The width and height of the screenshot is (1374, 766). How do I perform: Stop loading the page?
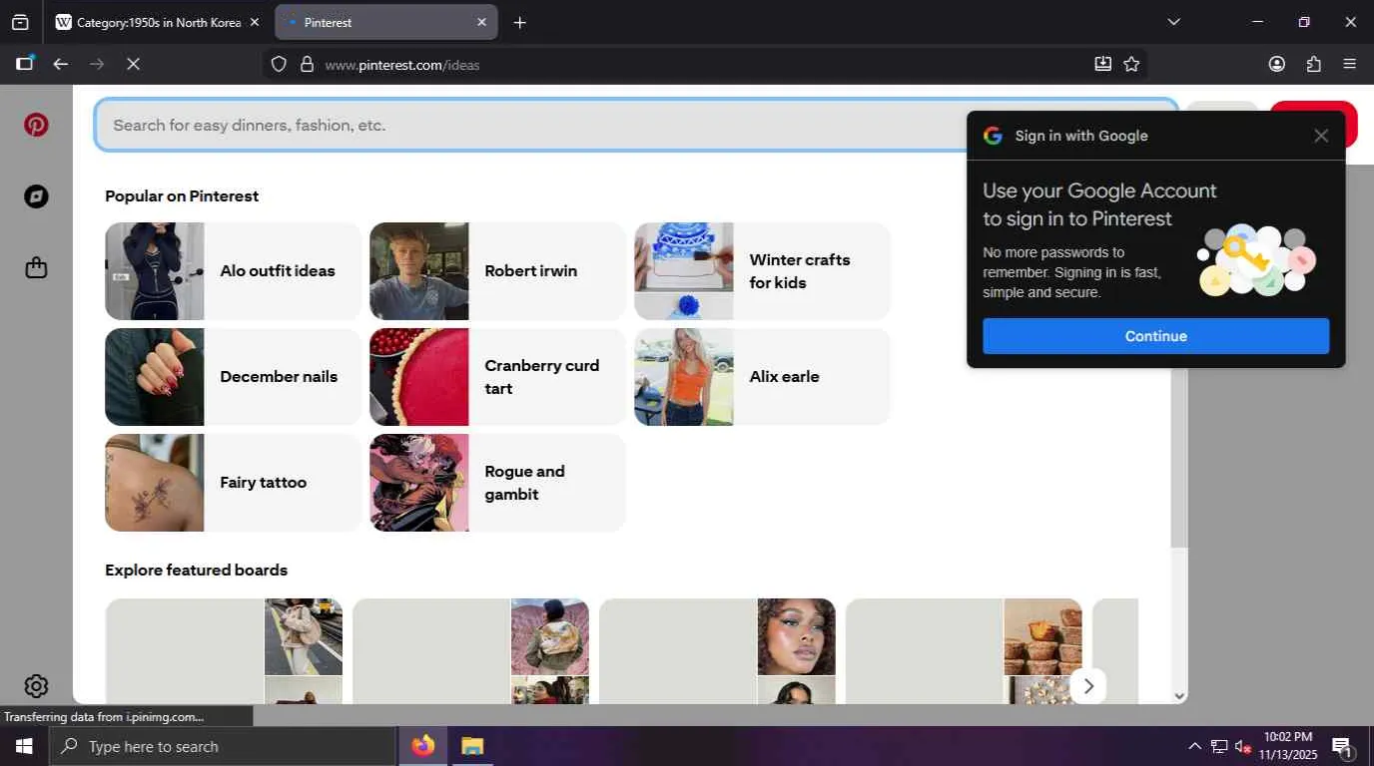coord(133,64)
